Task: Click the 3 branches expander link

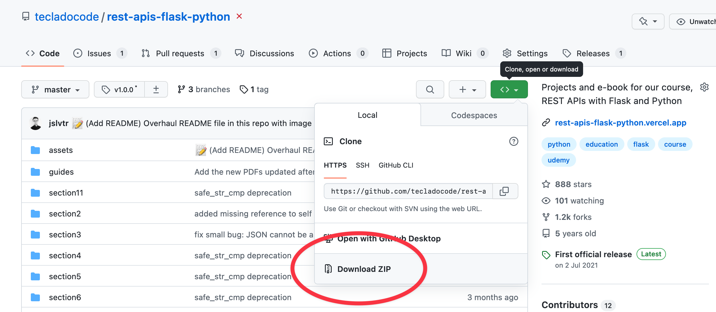Action: click(x=203, y=89)
